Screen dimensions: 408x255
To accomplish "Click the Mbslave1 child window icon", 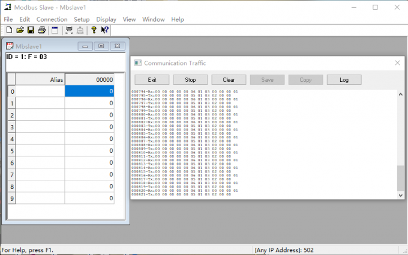I will click(10, 46).
